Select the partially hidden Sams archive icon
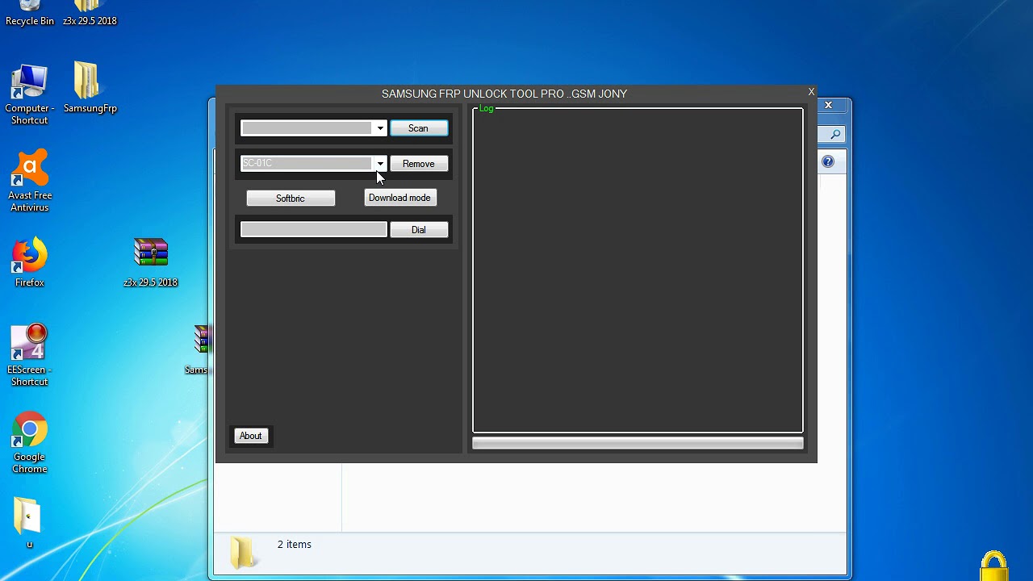 (199, 349)
